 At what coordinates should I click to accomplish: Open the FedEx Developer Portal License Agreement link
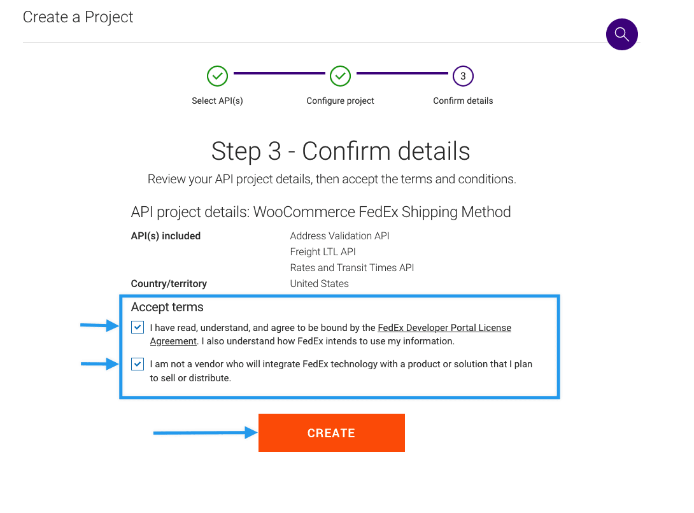[444, 327]
